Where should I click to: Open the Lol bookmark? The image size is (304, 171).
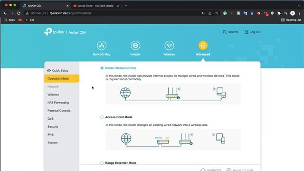[x=29, y=20]
